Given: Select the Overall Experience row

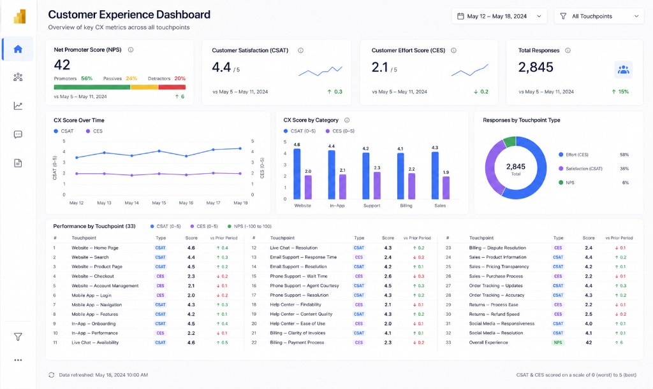Looking at the screenshot, I should (541, 343).
